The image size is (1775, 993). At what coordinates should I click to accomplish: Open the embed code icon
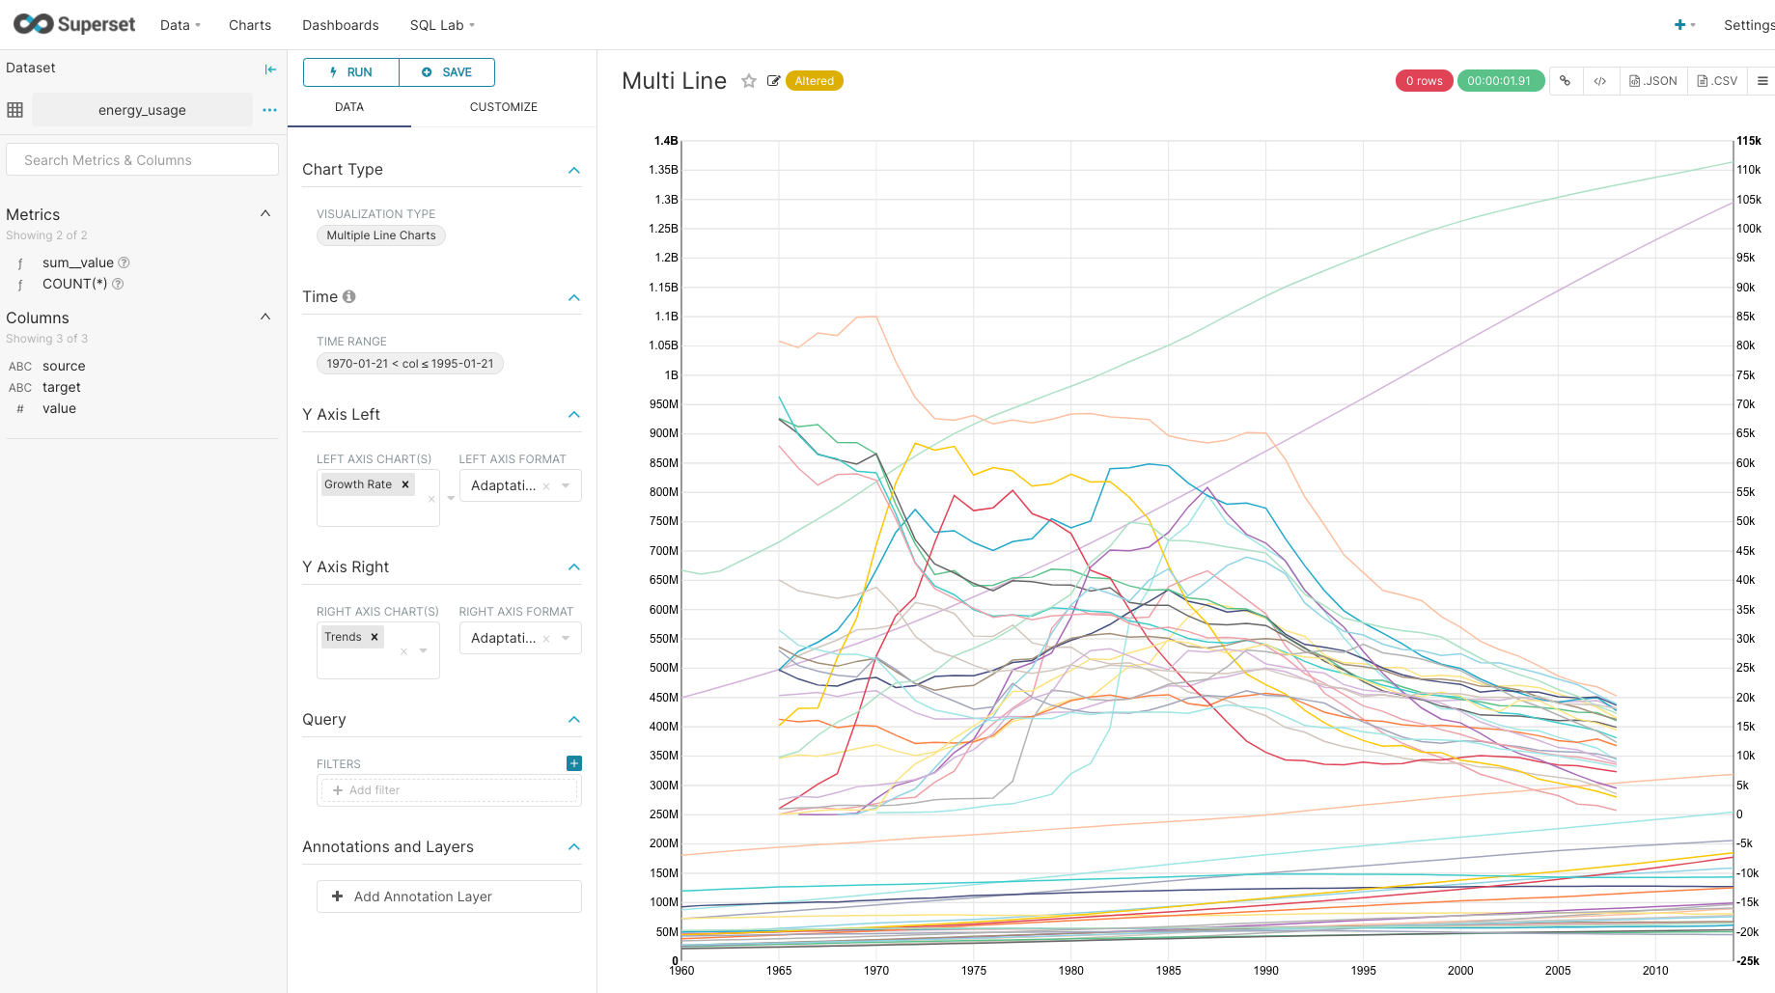[x=1599, y=81]
